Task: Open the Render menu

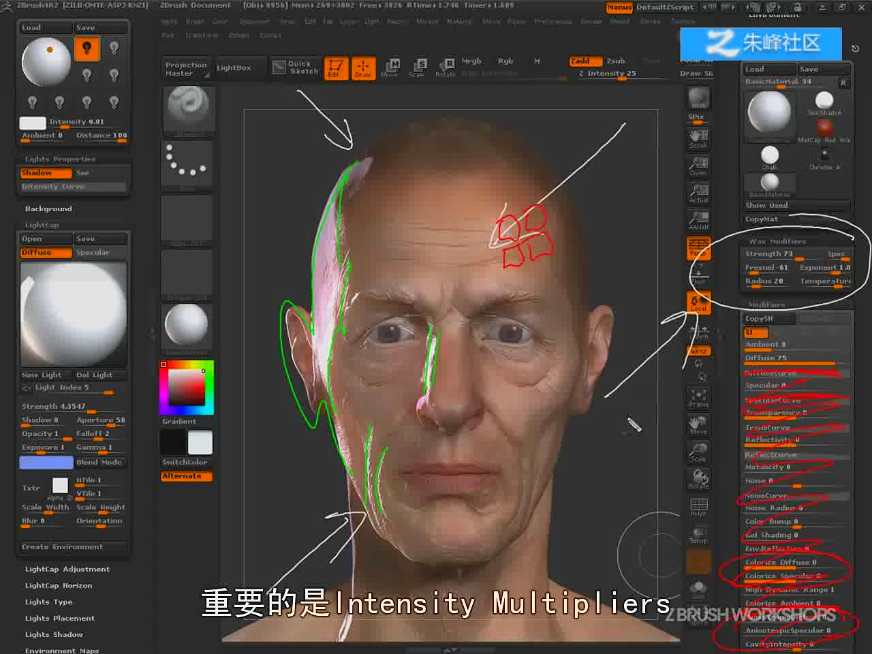Action: [591, 22]
